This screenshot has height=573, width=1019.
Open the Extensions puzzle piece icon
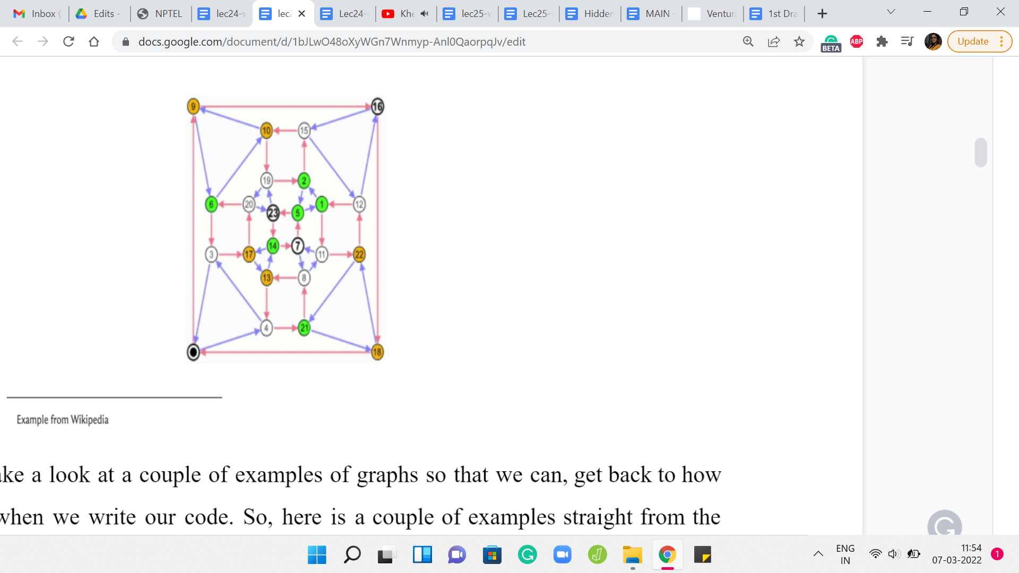[x=882, y=41]
